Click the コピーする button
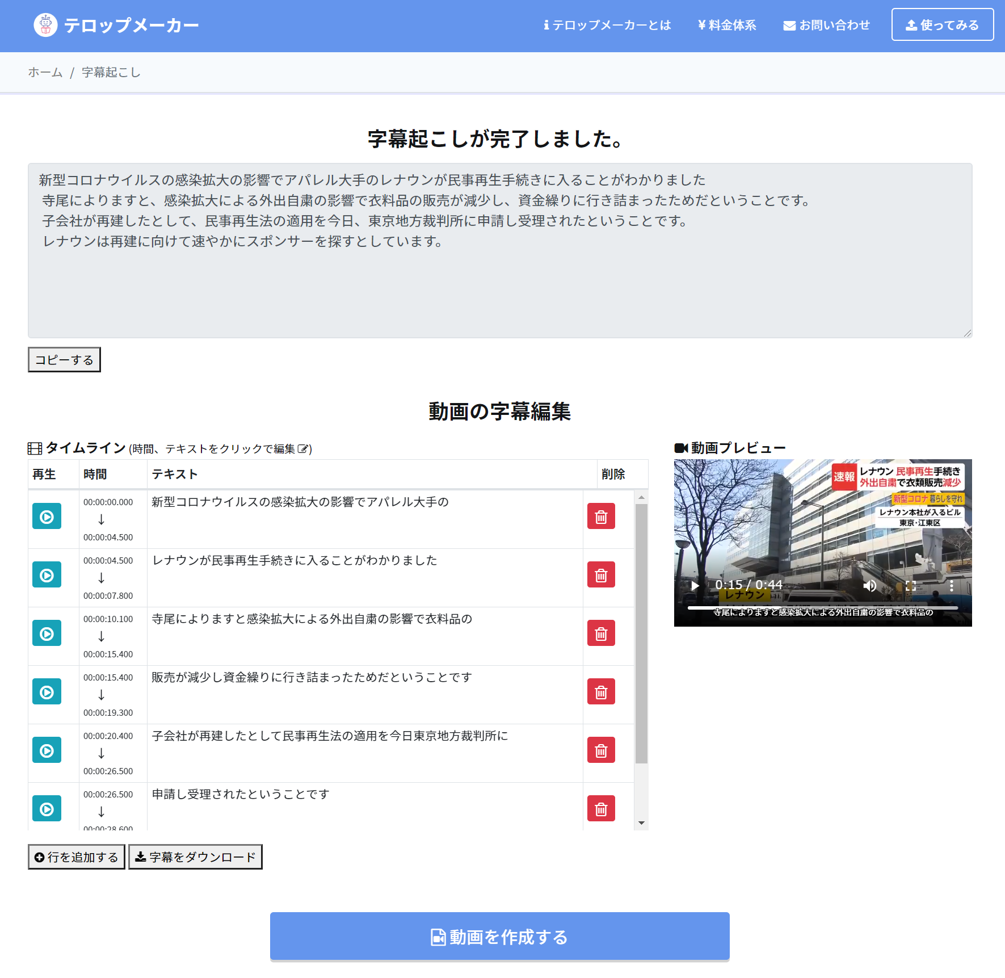This screenshot has height=978, width=1005. click(x=64, y=359)
